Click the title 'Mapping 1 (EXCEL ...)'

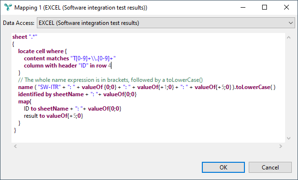click(x=81, y=8)
